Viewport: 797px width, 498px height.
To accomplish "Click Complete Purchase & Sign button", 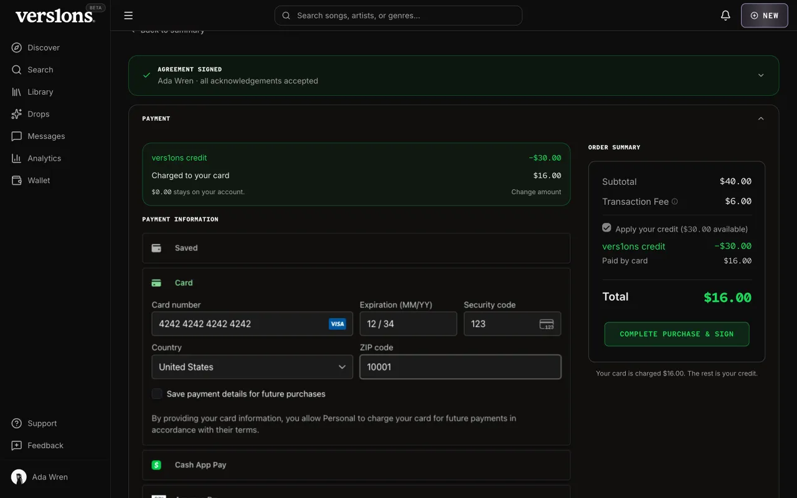I will pos(677,334).
